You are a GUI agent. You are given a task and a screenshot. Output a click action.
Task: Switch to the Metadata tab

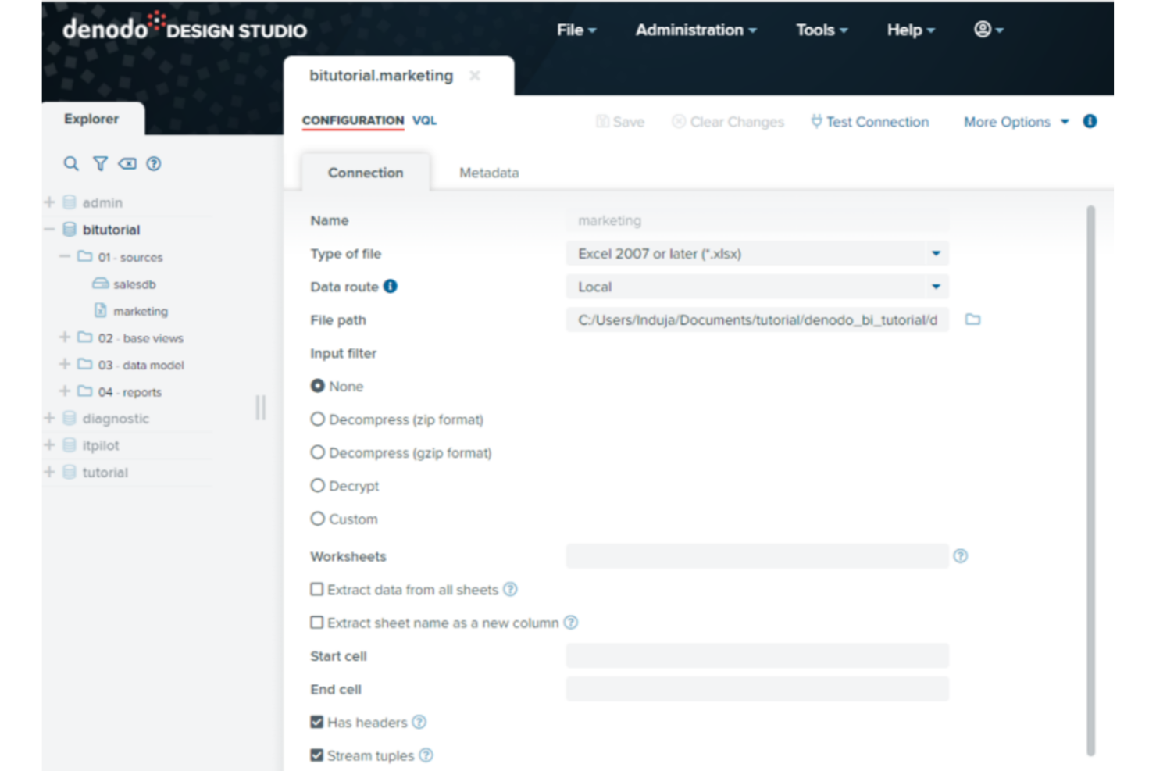pos(489,173)
